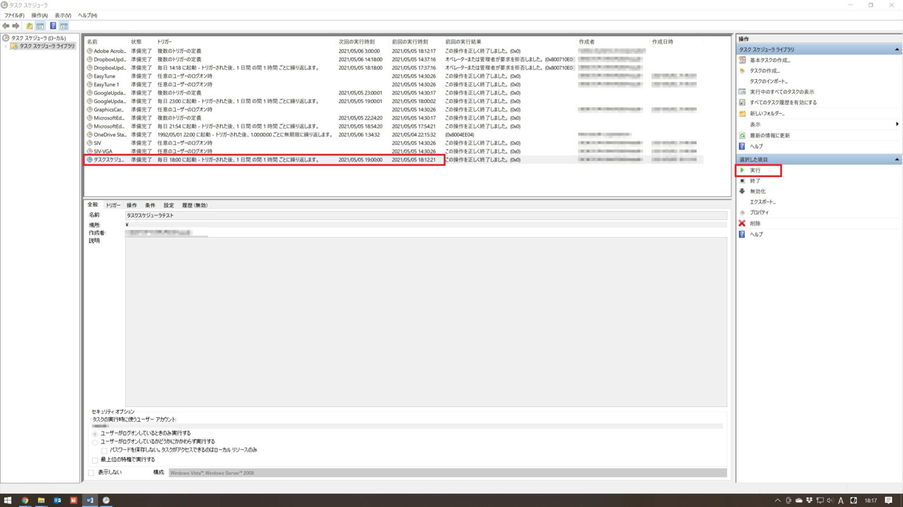Expand the 表示 submenu arrow
The image size is (903, 507).
898,124
